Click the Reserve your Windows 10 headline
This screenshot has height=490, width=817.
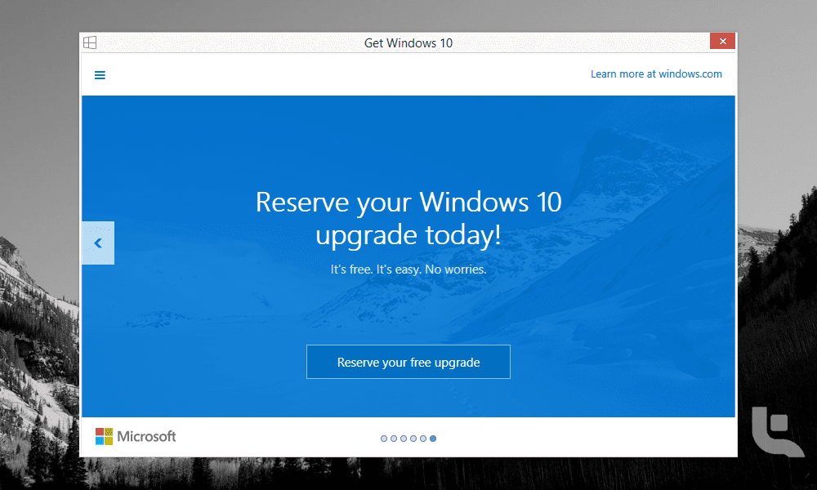408,218
